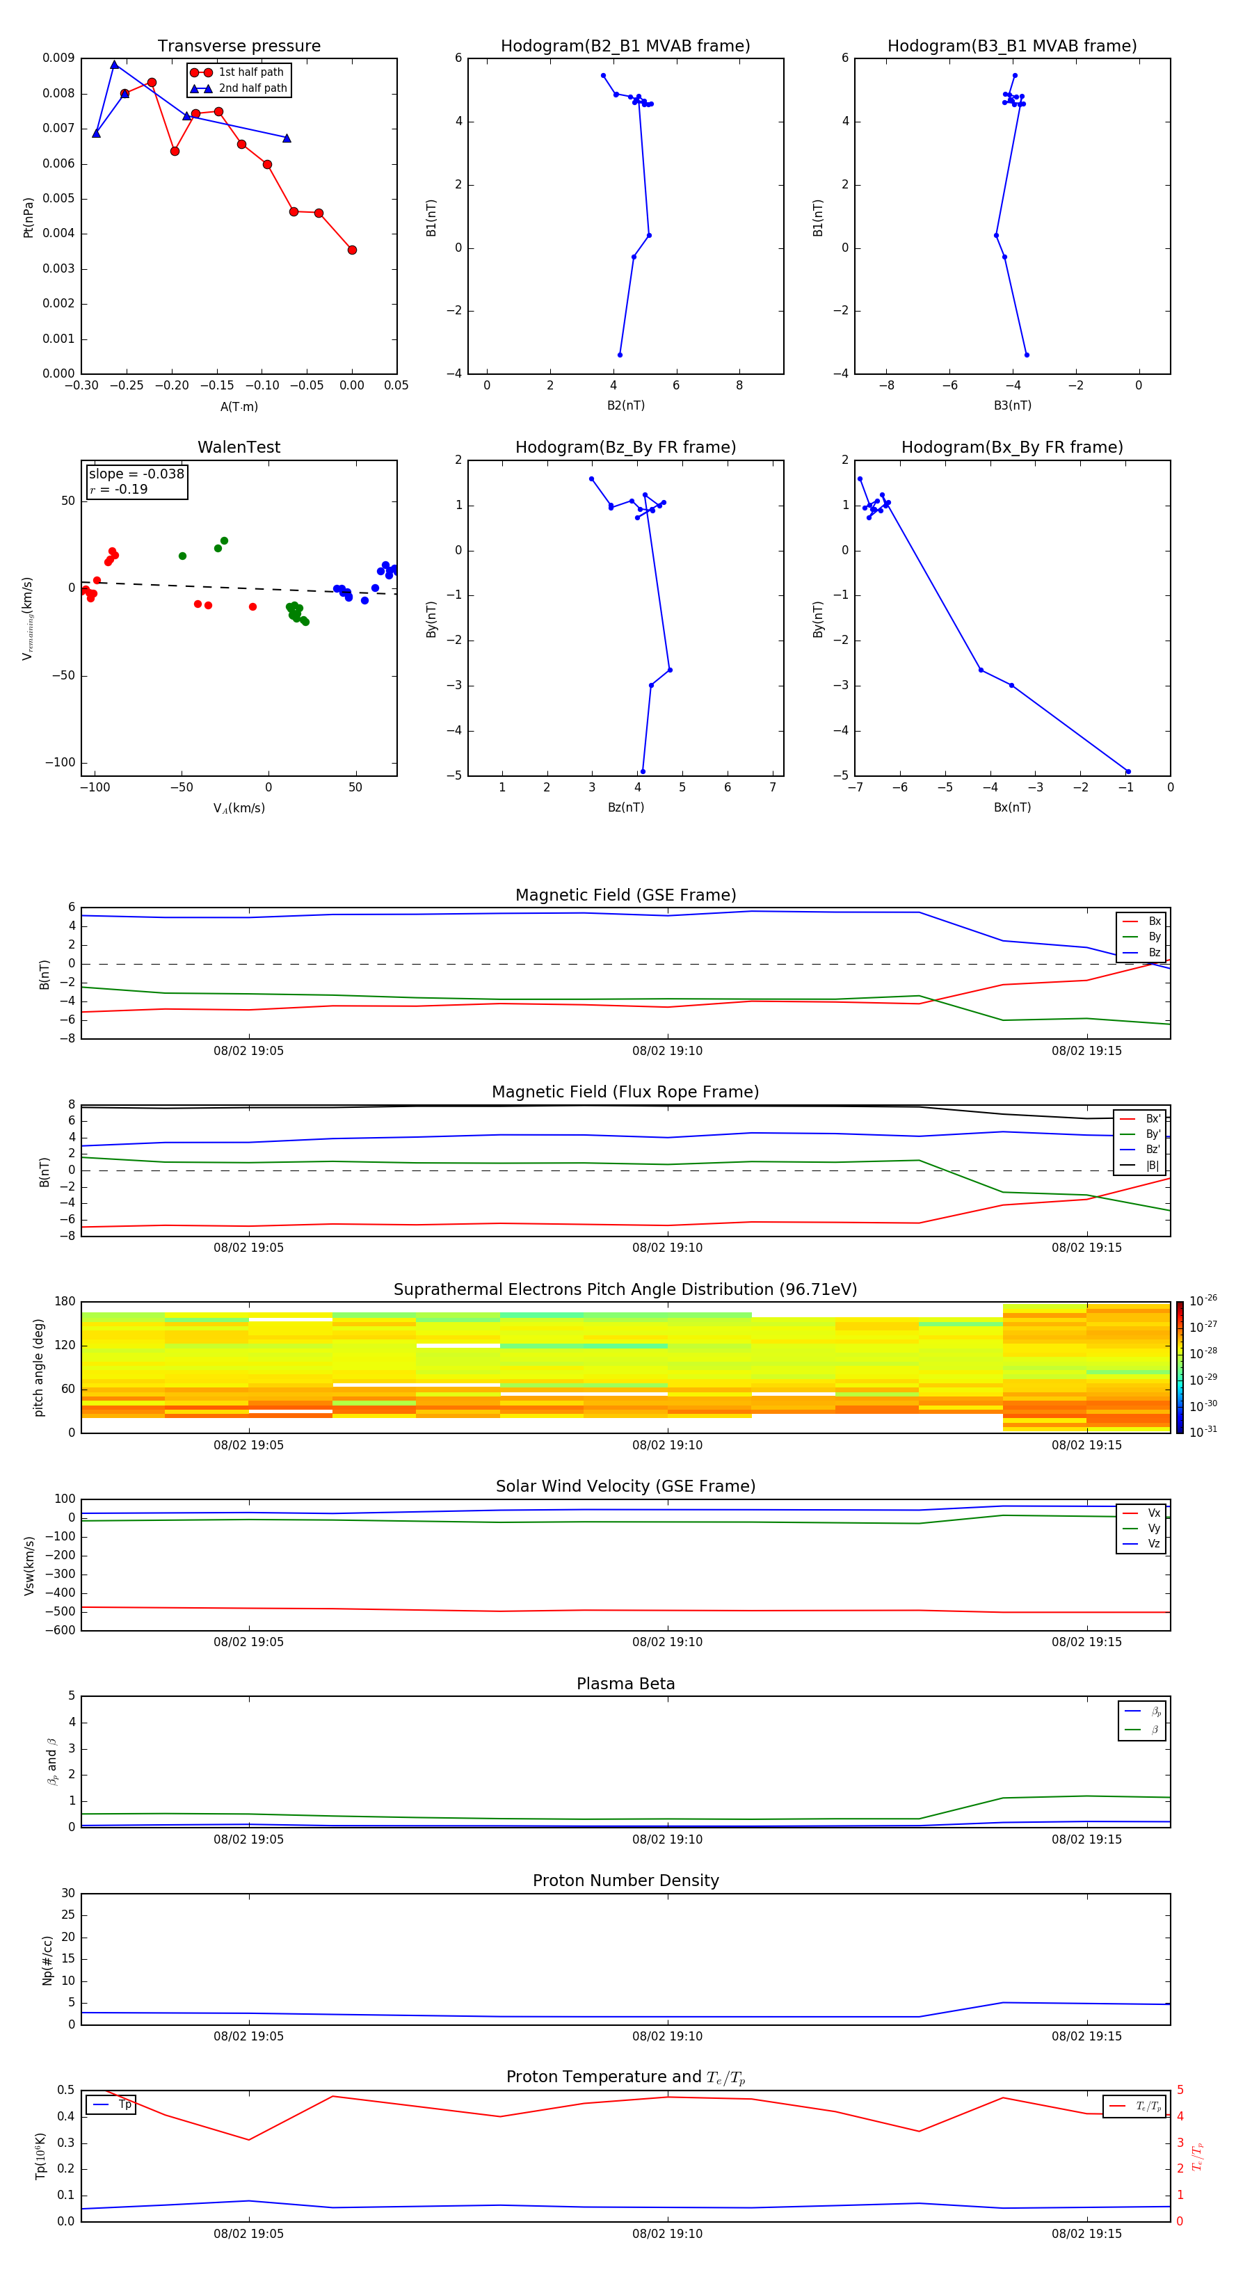1252x2295 pixels.
Task: Click the red Te/Tp right-axis label
Action: click(x=1198, y=2156)
